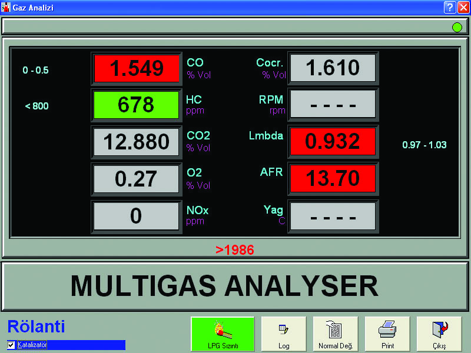The height and width of the screenshot is (353, 471).
Task: Select the red Lmbda value 0.932 field
Action: coord(333,142)
